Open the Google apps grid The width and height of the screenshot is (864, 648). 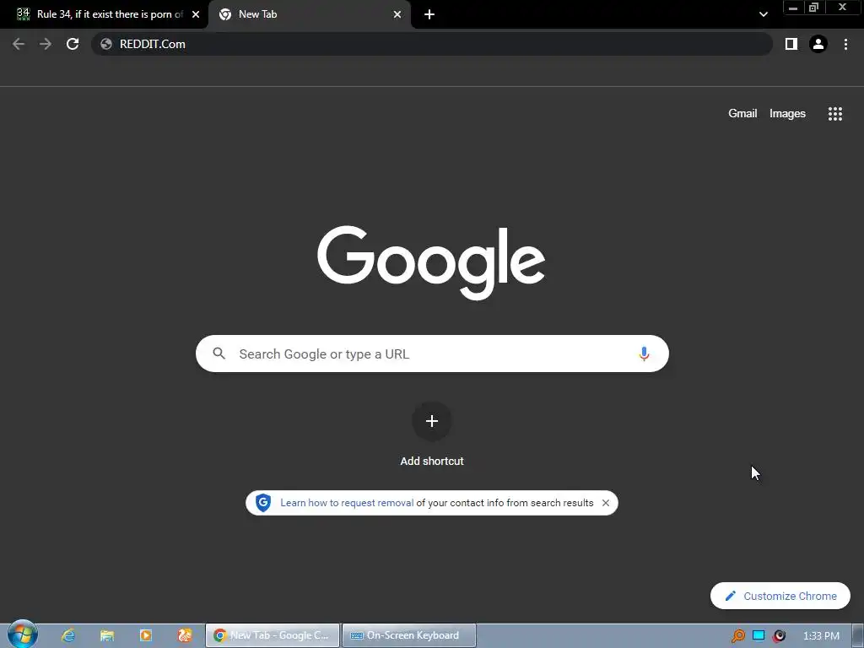[834, 114]
